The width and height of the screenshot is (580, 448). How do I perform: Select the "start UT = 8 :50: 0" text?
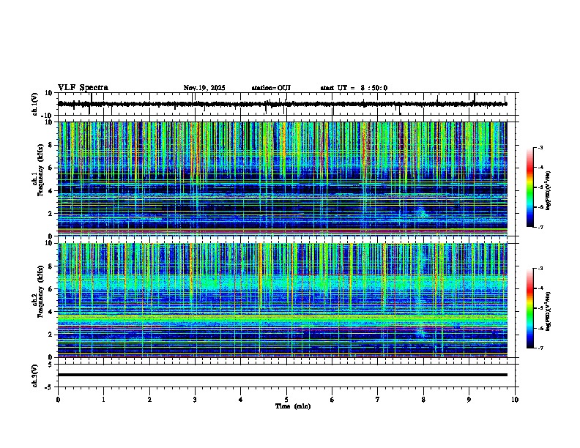pos(354,88)
